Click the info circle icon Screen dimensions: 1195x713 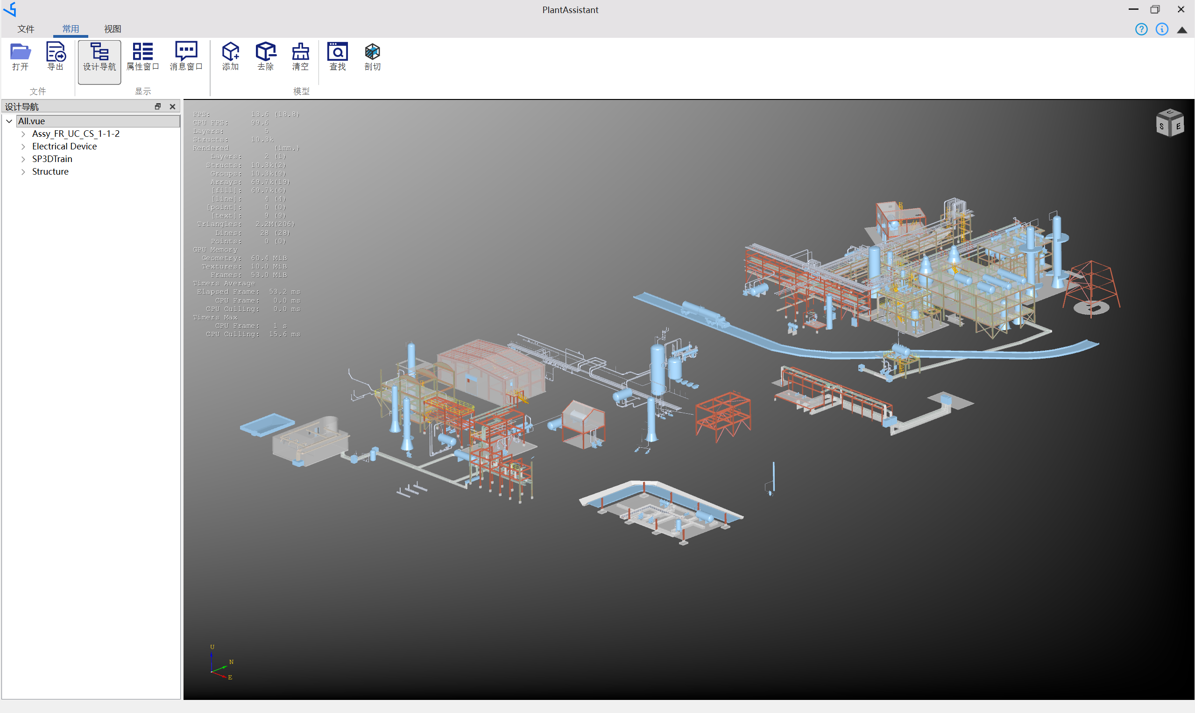click(1162, 29)
